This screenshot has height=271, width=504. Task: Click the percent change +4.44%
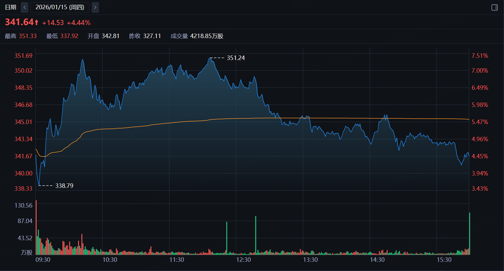point(79,23)
